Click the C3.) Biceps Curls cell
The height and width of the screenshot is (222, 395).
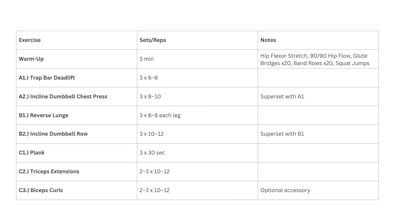click(x=41, y=190)
